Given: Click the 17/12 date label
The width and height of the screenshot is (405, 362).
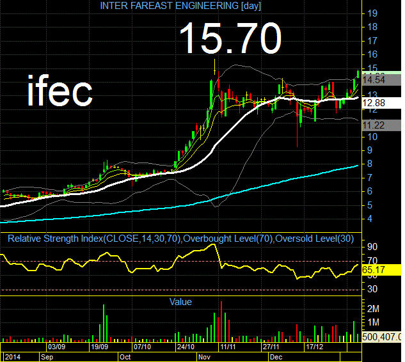Looking at the screenshot, I should click(314, 347).
